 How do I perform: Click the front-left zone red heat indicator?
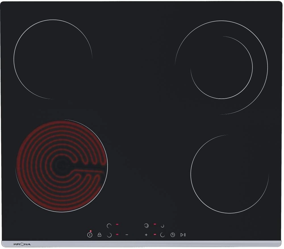point(117,235)
